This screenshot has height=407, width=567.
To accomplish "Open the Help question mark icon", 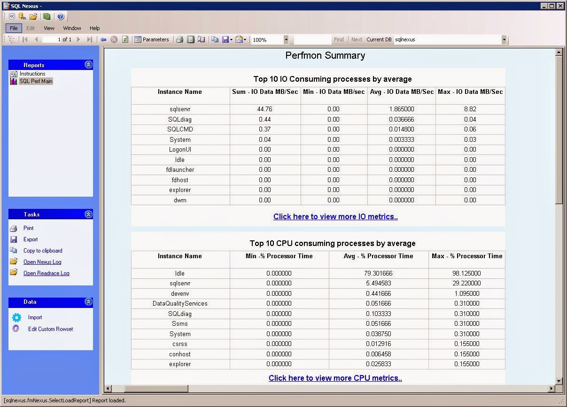I will coord(61,16).
